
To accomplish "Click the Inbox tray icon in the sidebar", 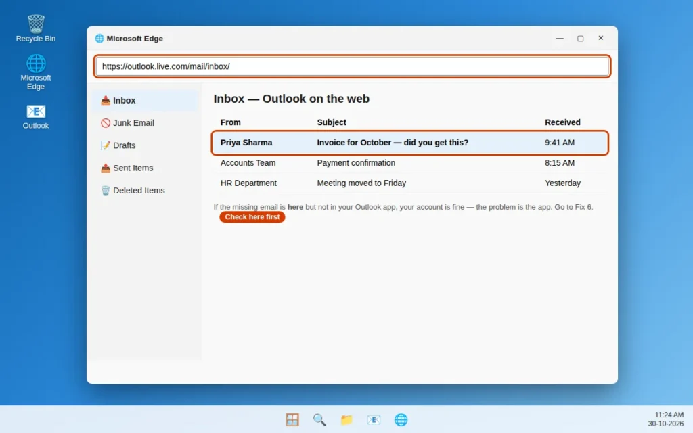I will coord(105,101).
